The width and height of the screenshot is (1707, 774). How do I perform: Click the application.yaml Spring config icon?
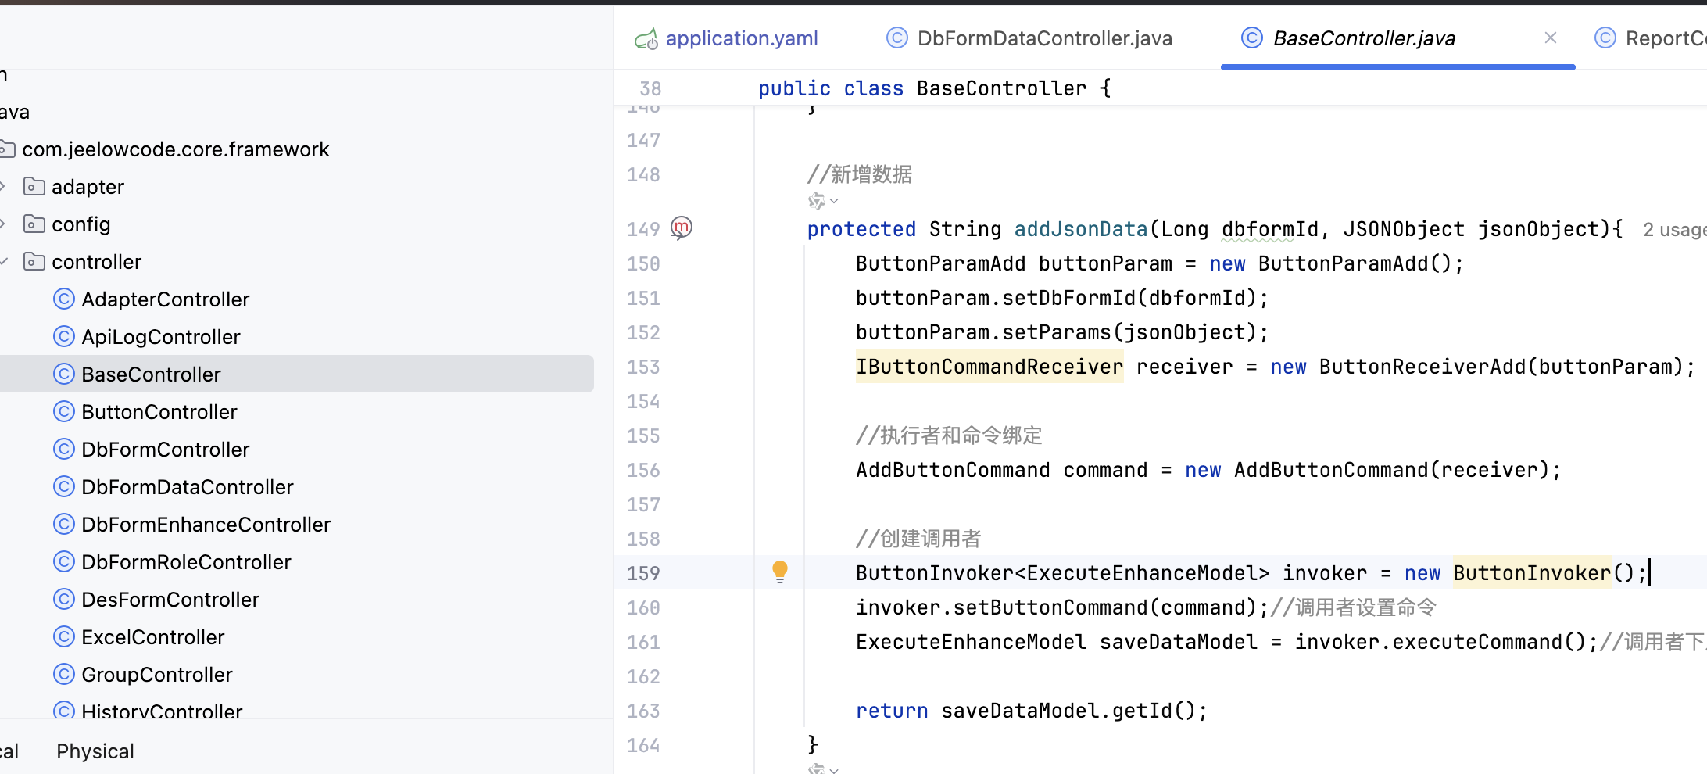point(646,38)
